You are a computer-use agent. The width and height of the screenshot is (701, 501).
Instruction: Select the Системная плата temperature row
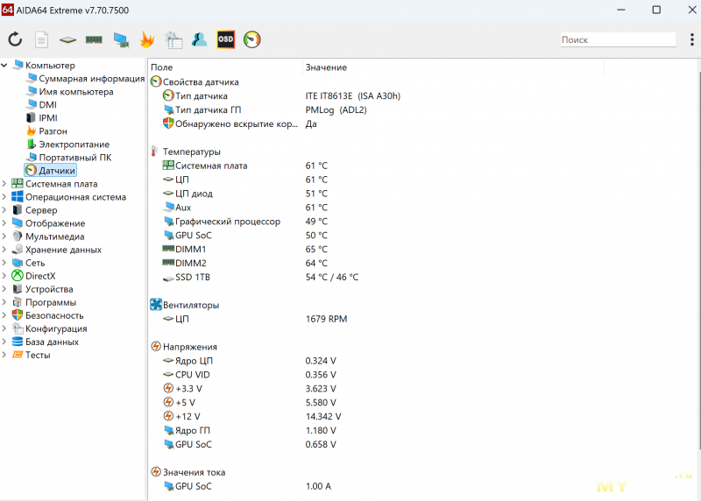tap(245, 166)
